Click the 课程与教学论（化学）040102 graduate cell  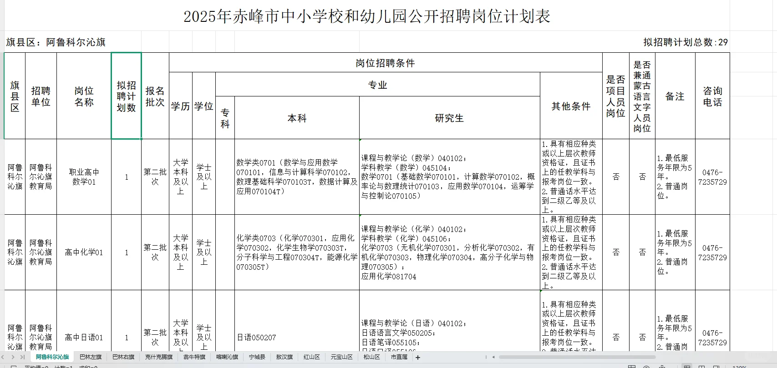pos(450,252)
